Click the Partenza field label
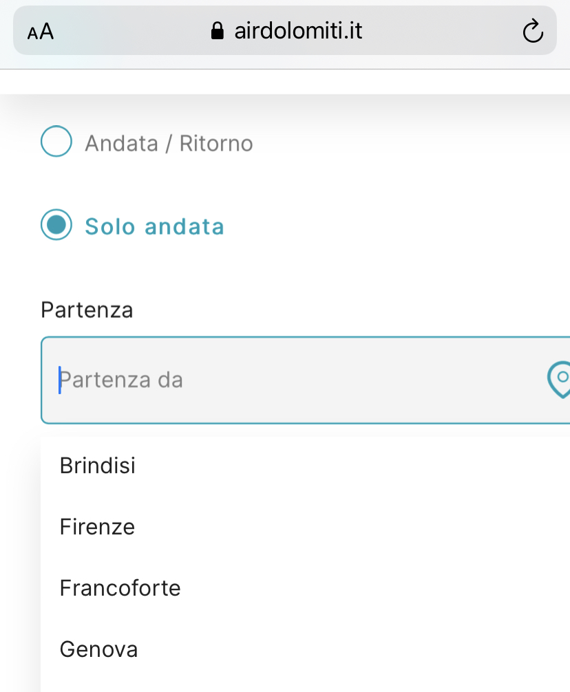This screenshot has width=570, height=692. (87, 310)
